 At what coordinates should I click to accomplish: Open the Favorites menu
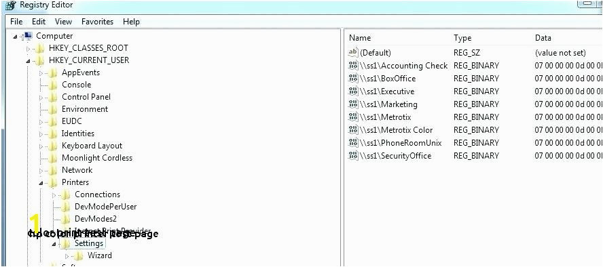97,22
